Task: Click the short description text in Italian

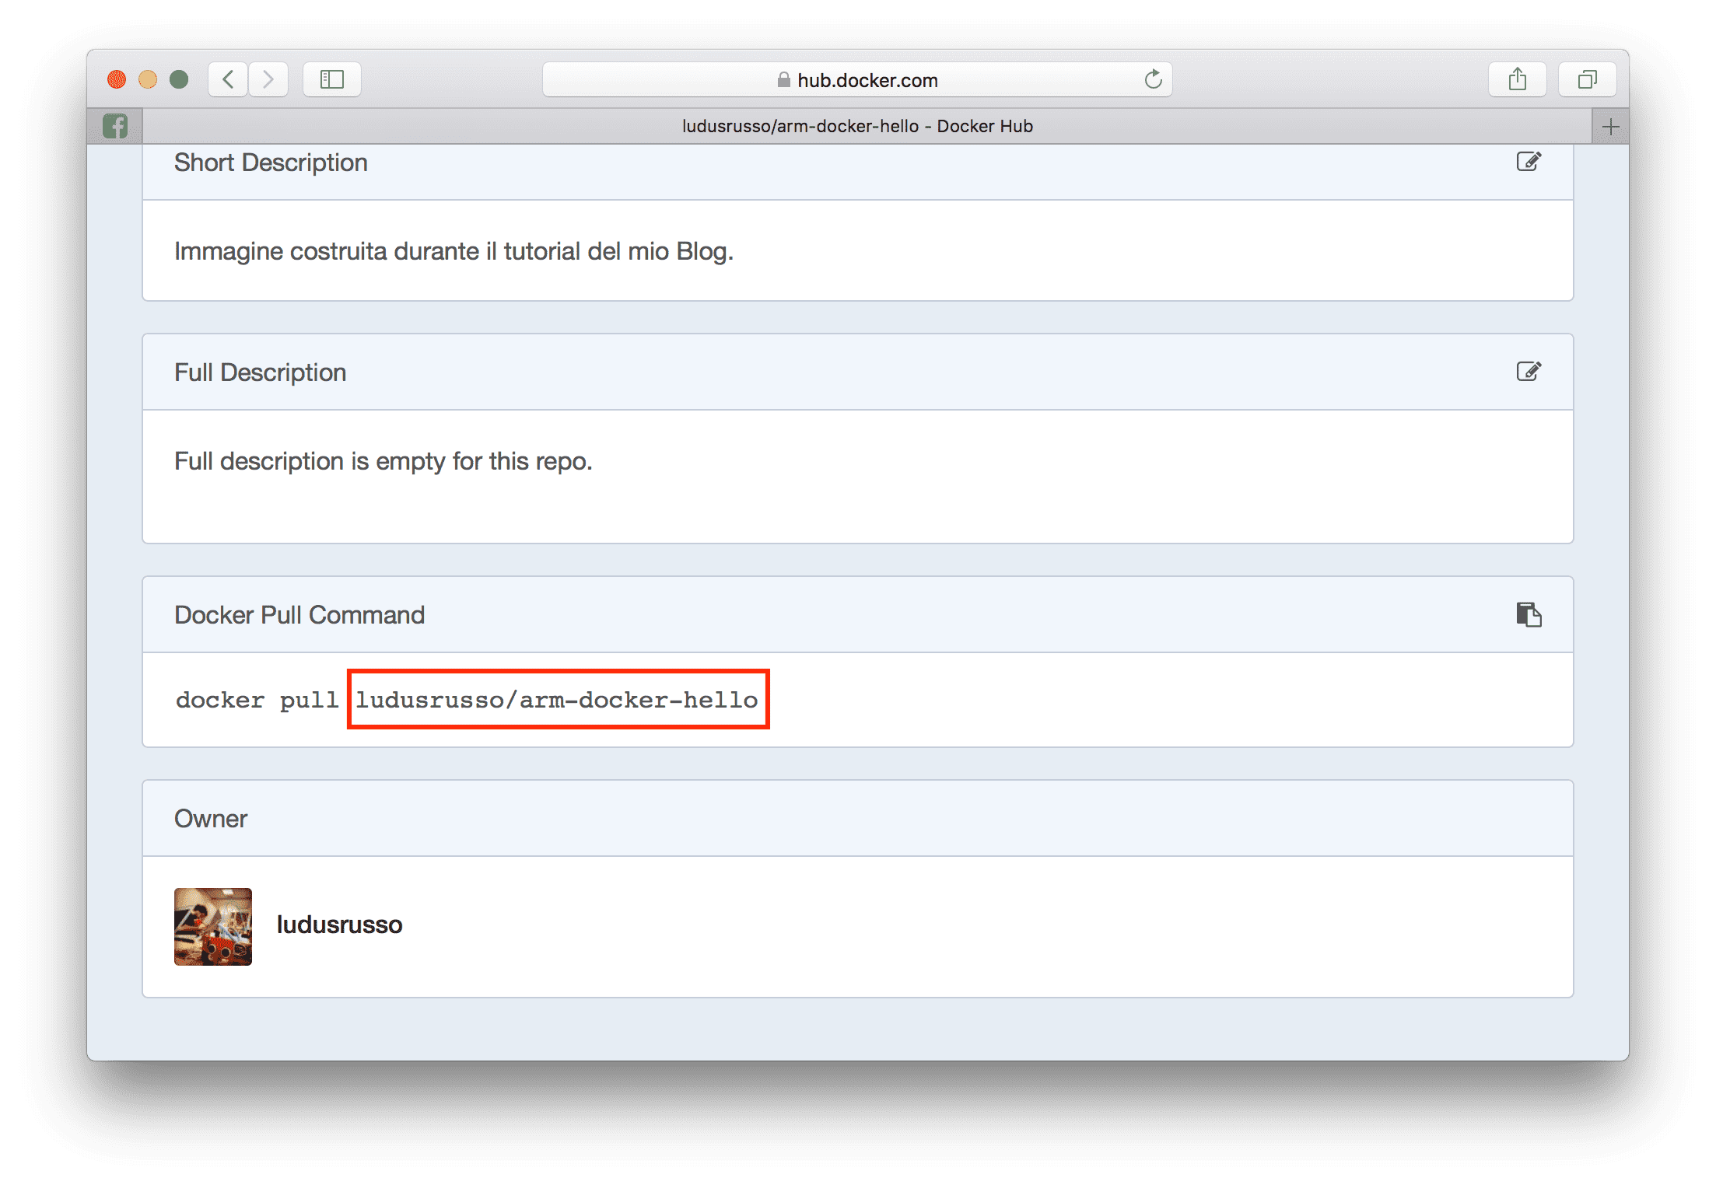Action: pos(454,251)
